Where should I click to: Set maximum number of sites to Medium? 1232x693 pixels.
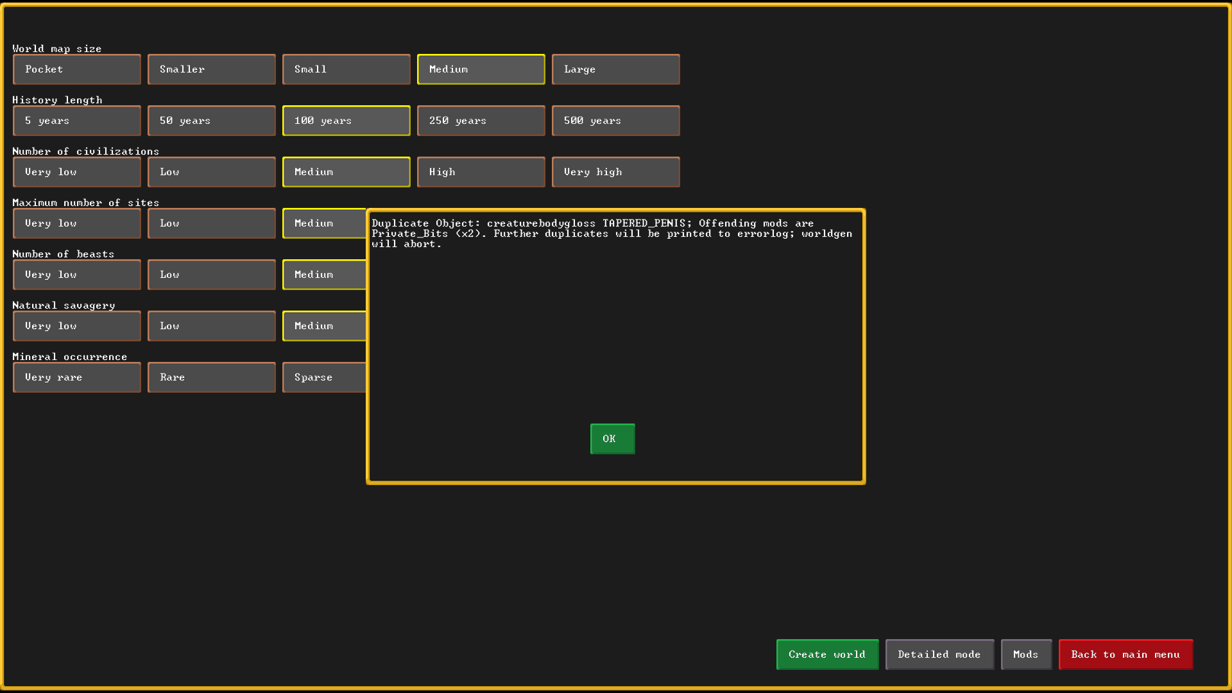(x=324, y=223)
